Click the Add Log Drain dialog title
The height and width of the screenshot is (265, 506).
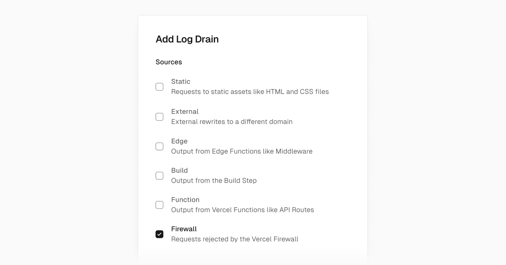click(x=187, y=39)
